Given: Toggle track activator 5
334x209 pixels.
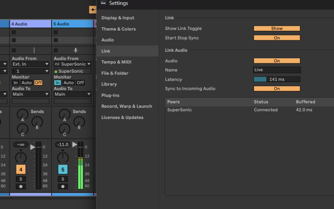Looking at the screenshot, I should [63, 169].
